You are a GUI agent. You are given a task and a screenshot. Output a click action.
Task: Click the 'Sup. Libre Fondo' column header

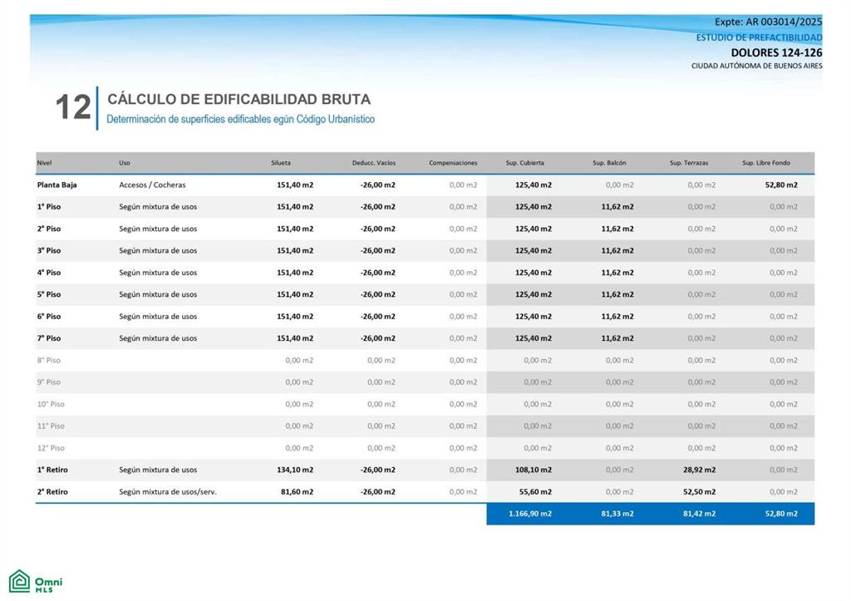click(x=765, y=163)
